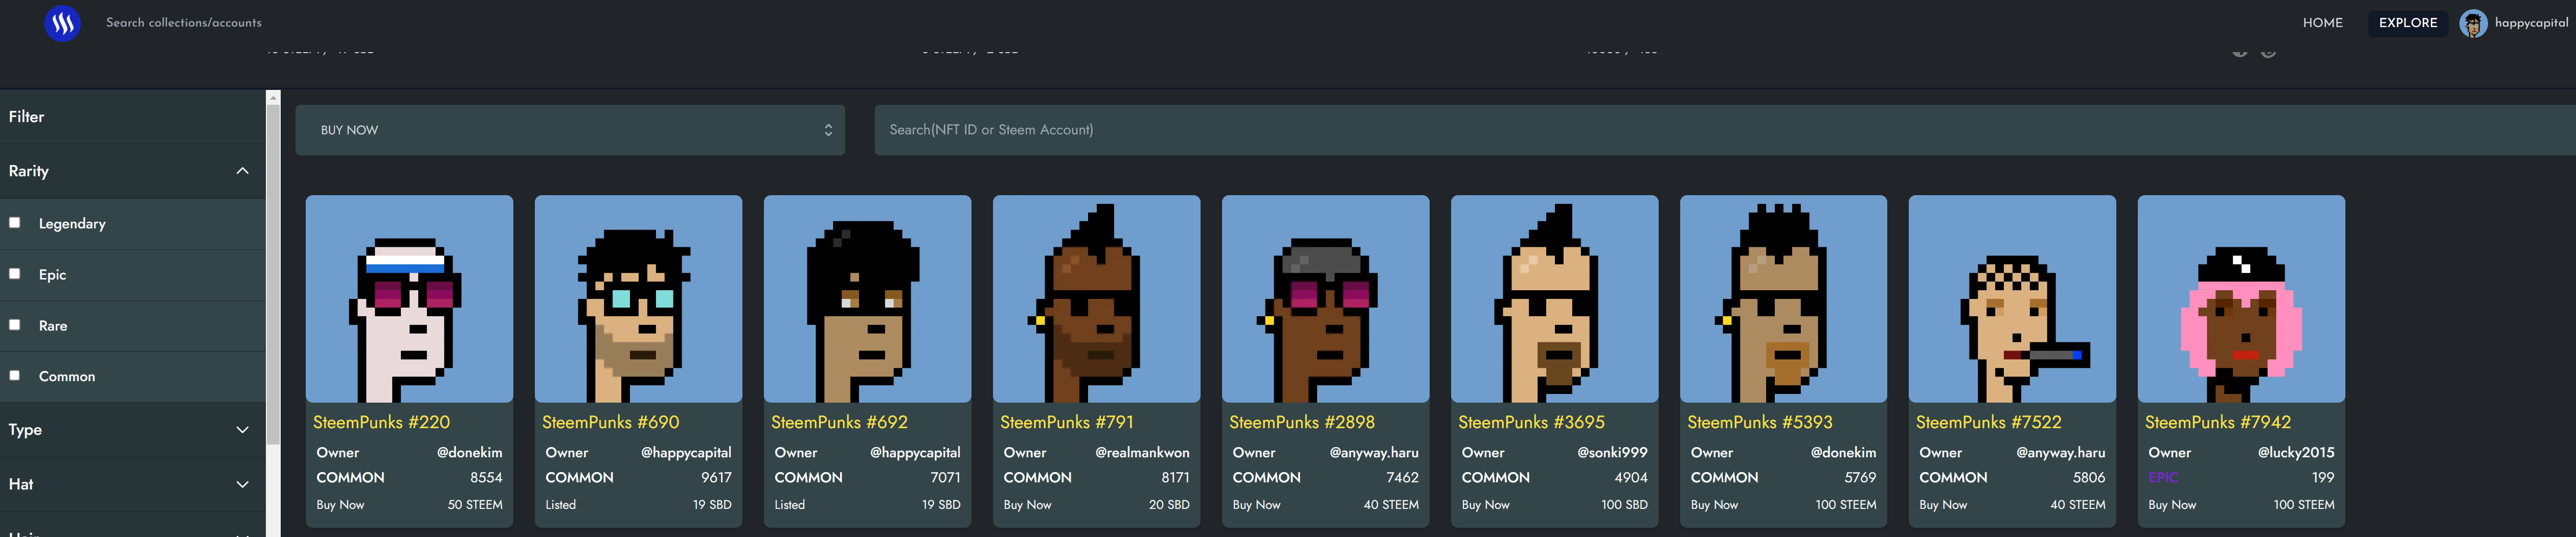The width and height of the screenshot is (2576, 537).
Task: Open owner @lucky2015 on SteemPunks #7942
Action: (2296, 453)
